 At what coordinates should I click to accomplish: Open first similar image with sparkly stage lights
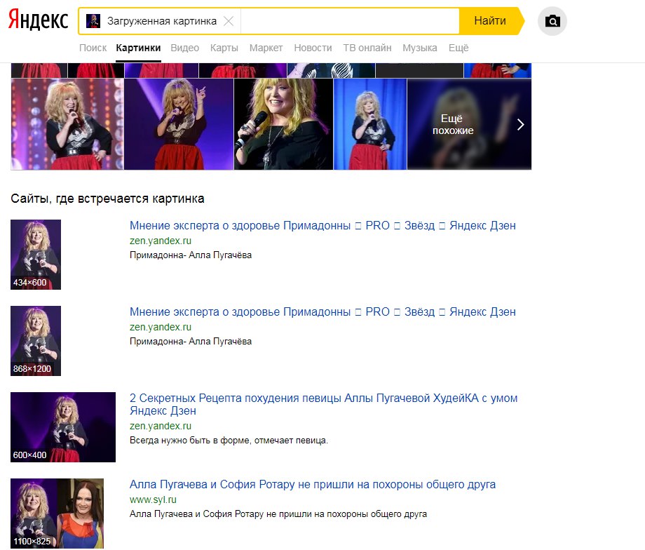click(67, 124)
